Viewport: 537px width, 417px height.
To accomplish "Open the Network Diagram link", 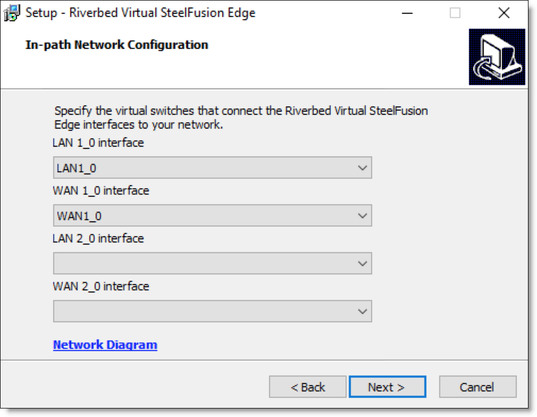I will click(x=105, y=345).
